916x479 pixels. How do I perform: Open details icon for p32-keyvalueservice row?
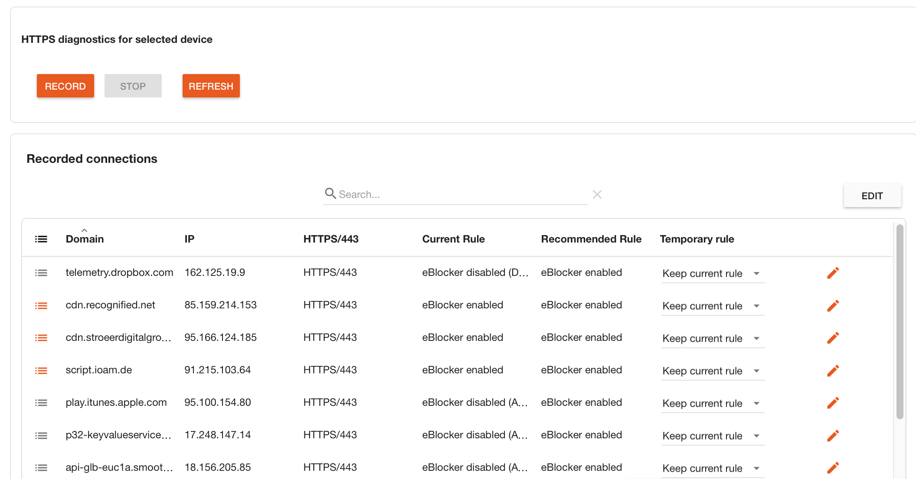pyautogui.click(x=41, y=436)
